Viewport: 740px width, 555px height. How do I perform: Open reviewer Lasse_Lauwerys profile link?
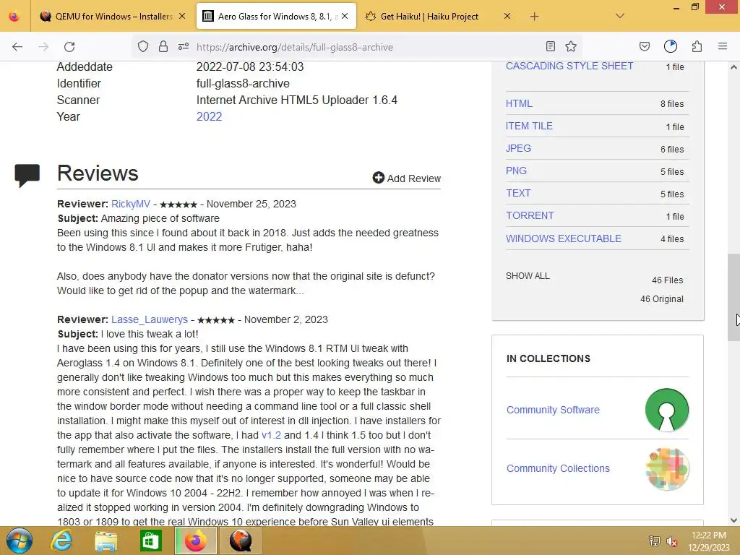pyautogui.click(x=150, y=319)
